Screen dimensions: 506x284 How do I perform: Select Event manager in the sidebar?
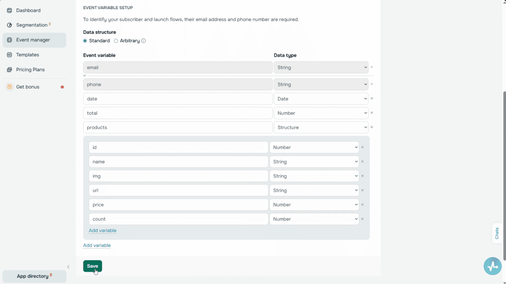(34, 40)
